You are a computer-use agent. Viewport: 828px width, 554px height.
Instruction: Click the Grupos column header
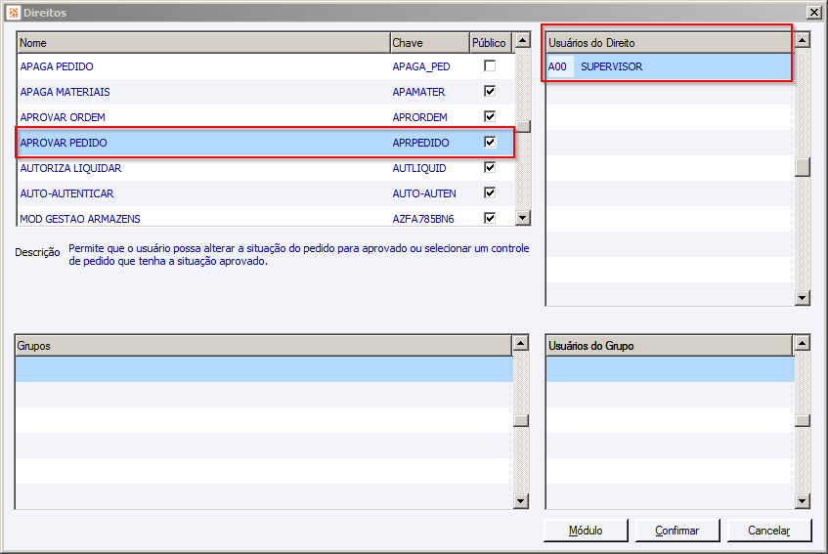pos(264,346)
